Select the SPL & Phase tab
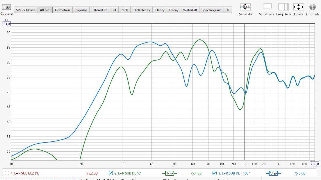321x180 pixels. (x=26, y=10)
